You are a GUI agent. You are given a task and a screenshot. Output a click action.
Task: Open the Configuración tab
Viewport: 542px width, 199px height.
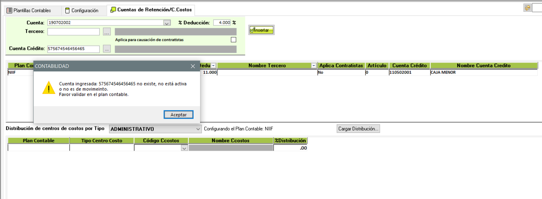point(82,10)
